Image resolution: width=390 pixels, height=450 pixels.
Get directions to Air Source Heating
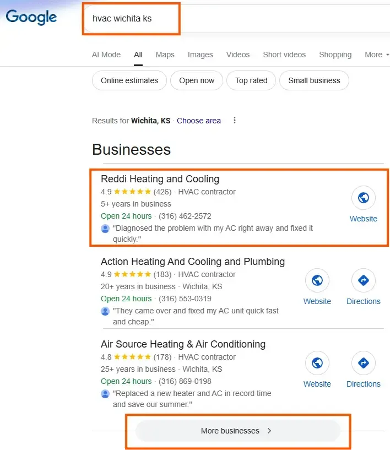364,363
